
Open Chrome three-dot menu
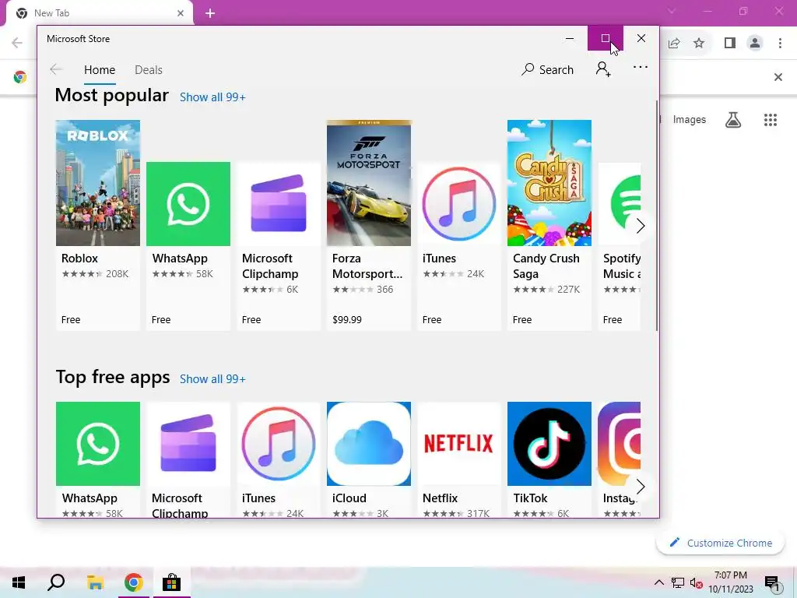click(x=780, y=44)
